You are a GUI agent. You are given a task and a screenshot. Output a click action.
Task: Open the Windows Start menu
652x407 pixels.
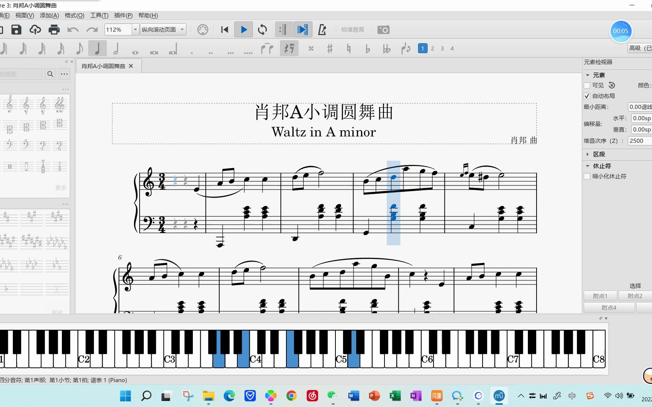[125, 396]
